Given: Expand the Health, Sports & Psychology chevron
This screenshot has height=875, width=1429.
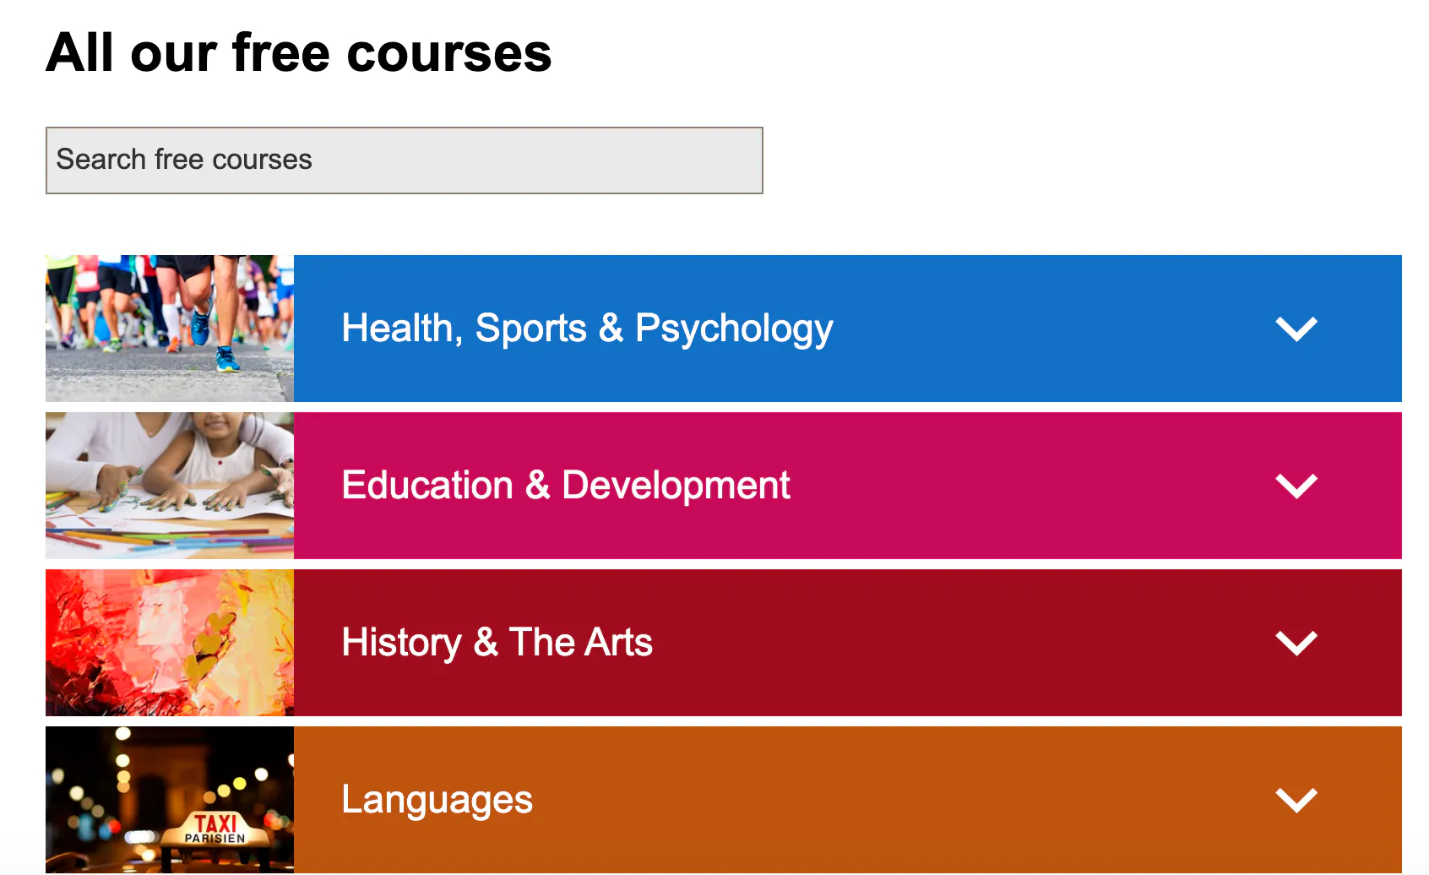Looking at the screenshot, I should click(x=1296, y=329).
